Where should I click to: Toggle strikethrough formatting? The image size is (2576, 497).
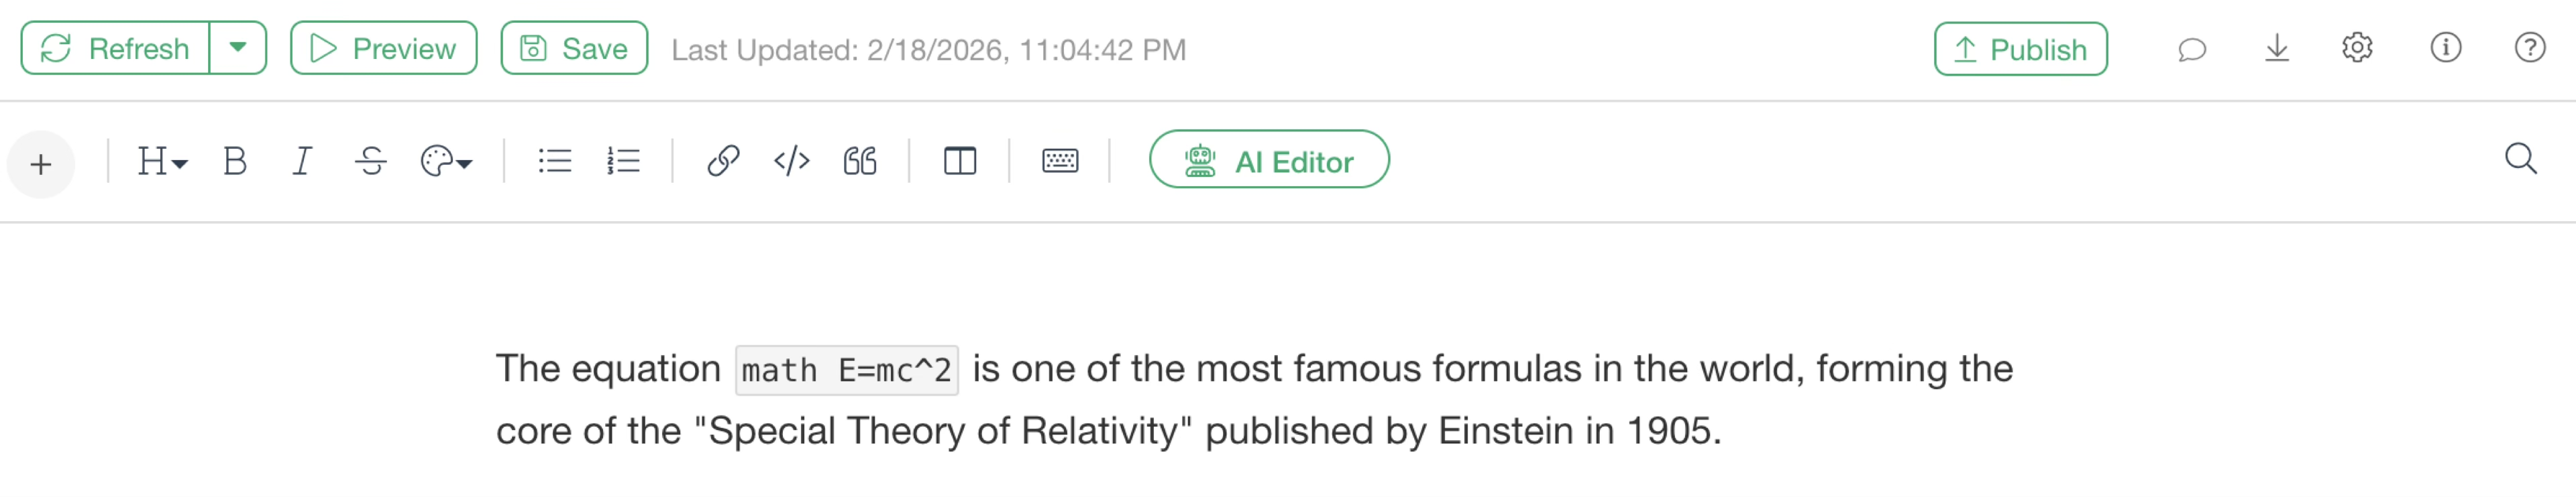click(x=370, y=161)
